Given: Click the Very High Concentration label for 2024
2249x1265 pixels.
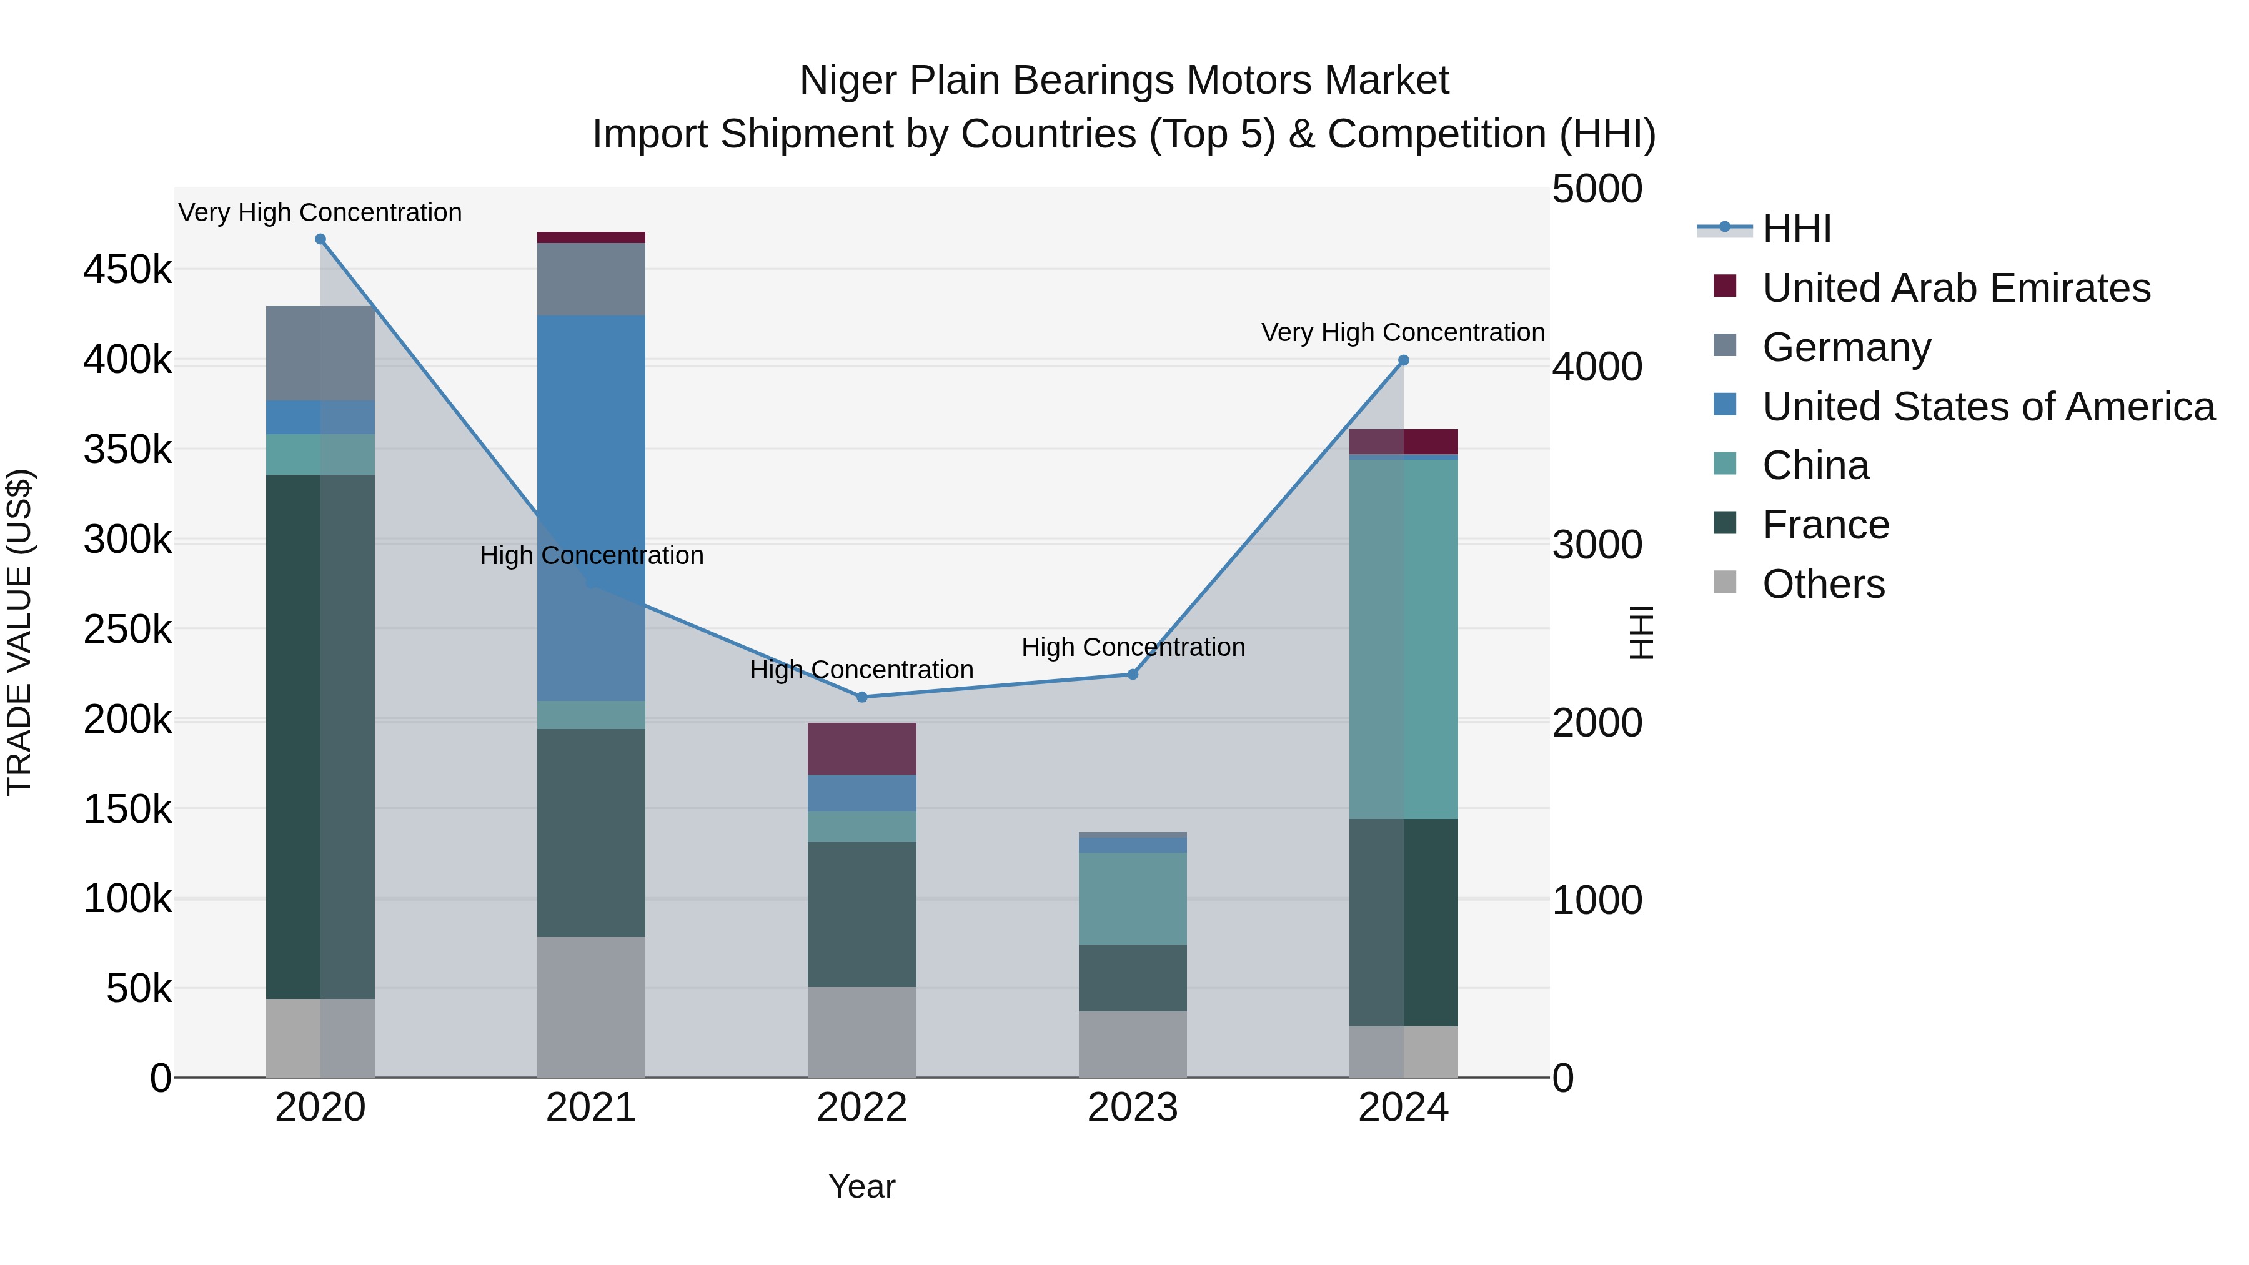Looking at the screenshot, I should pos(1403,332).
